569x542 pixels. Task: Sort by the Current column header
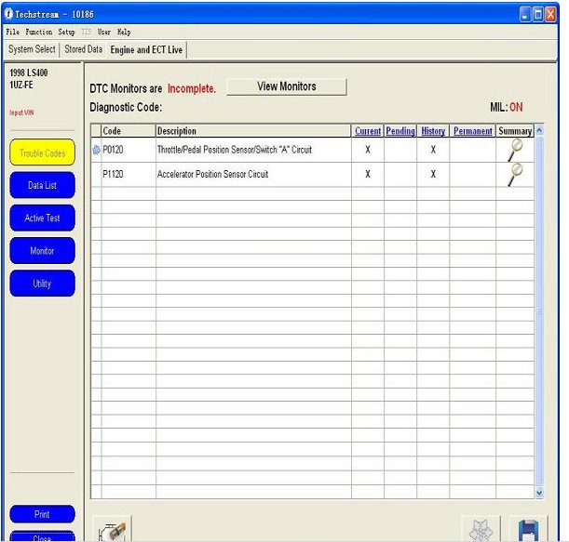point(368,131)
